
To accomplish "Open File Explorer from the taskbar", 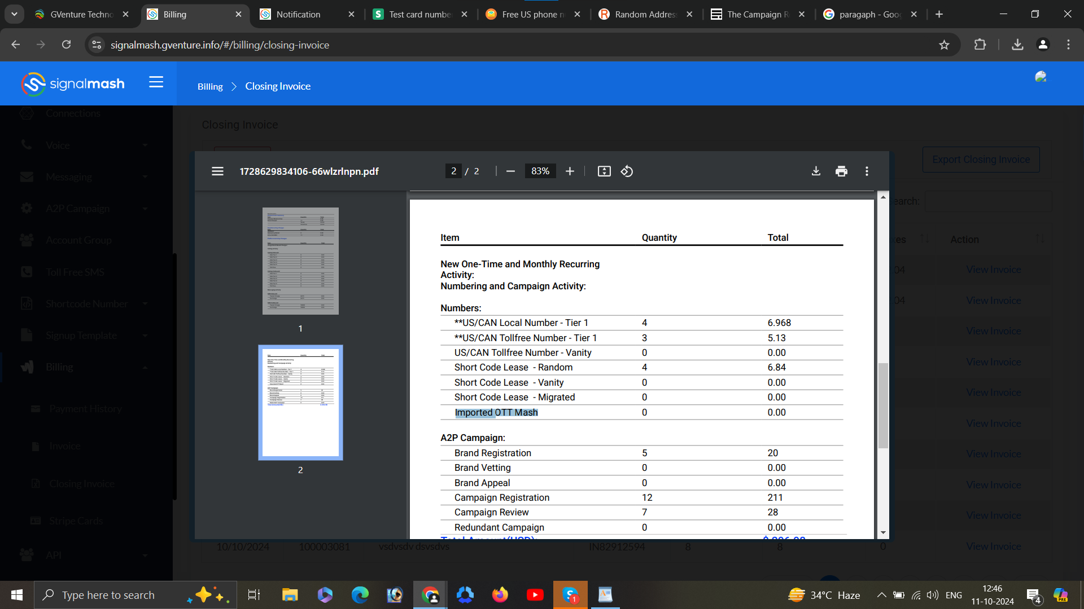I will coord(290,595).
